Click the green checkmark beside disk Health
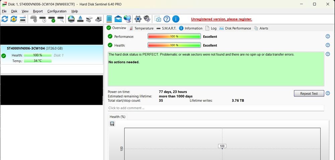Screen dimensions: 335x160 coord(4,56)
